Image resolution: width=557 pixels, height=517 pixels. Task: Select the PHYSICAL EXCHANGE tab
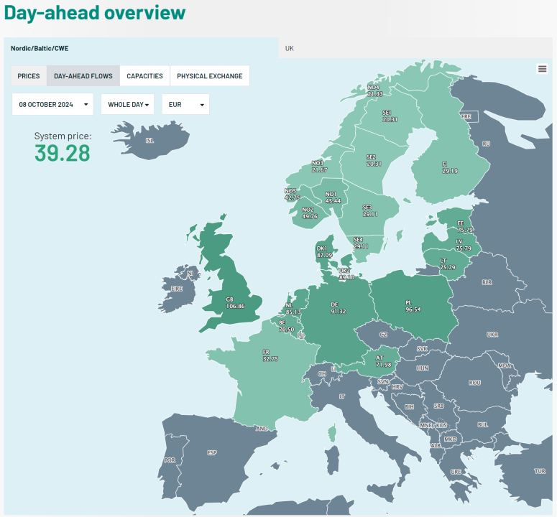click(210, 76)
